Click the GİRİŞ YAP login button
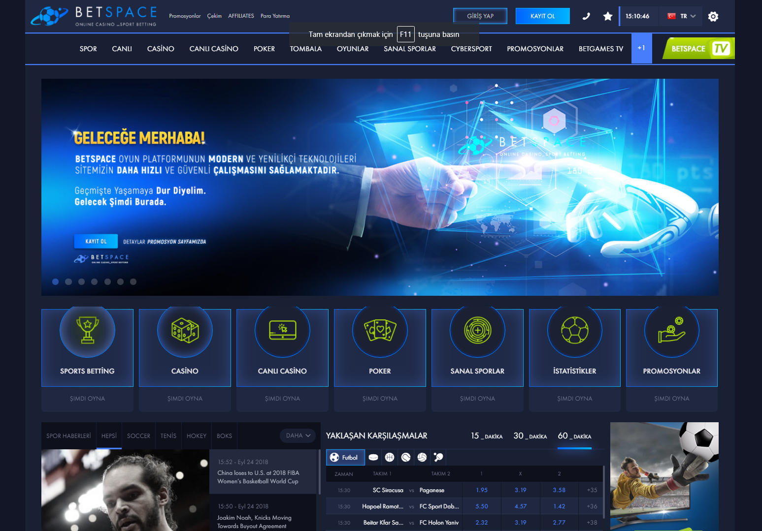 tap(480, 16)
